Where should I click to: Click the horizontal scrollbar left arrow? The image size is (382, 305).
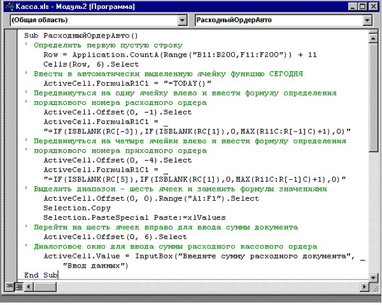29,287
